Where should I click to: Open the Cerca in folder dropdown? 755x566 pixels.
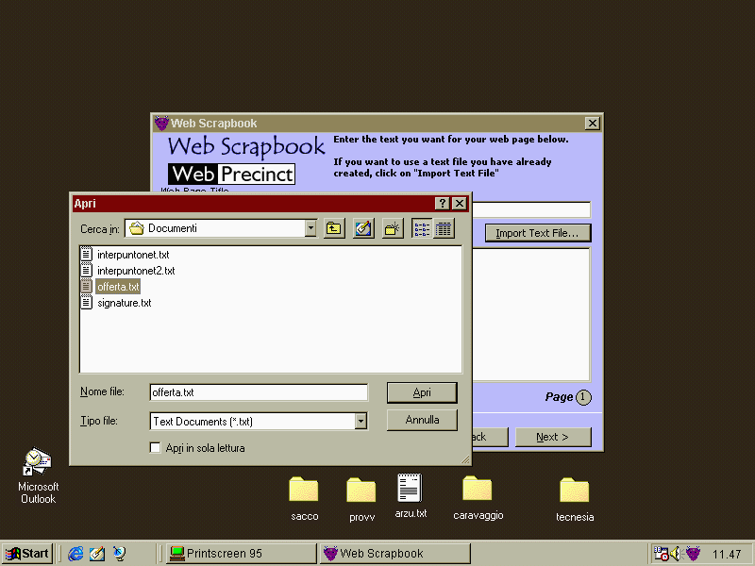coord(311,228)
